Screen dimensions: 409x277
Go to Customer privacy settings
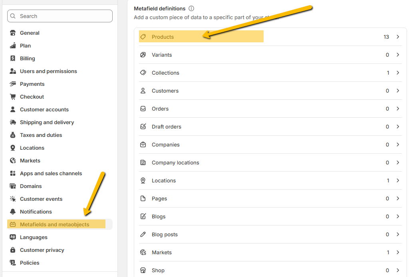tap(42, 250)
